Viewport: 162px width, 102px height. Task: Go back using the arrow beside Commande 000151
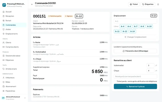[32, 5]
